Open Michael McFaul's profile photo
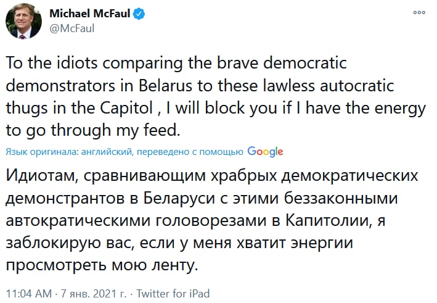 [23, 21]
